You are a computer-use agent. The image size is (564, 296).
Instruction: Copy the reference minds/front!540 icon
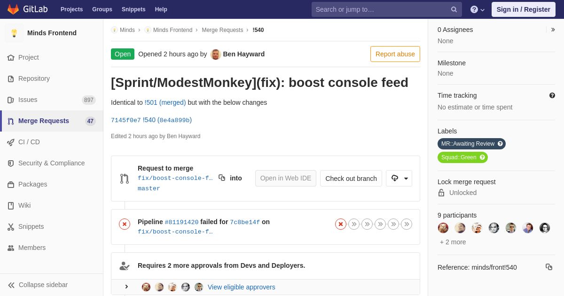(x=549, y=267)
